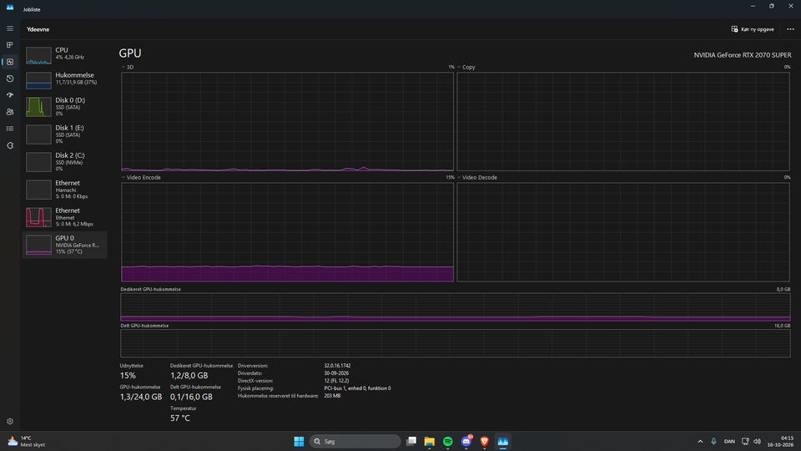Open the Video Encode graph dropdown

pos(141,177)
